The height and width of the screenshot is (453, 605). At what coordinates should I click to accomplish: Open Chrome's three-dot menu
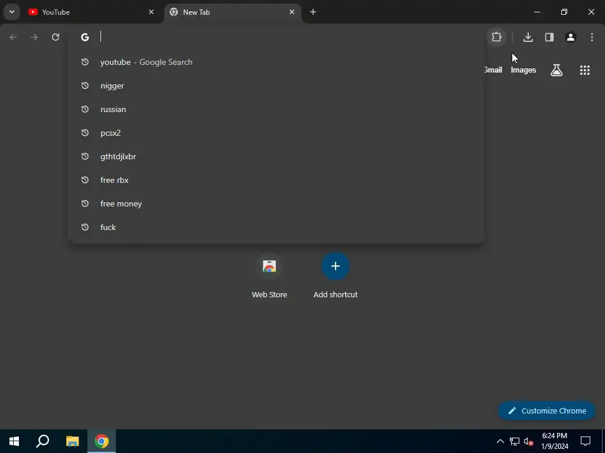pyautogui.click(x=592, y=37)
